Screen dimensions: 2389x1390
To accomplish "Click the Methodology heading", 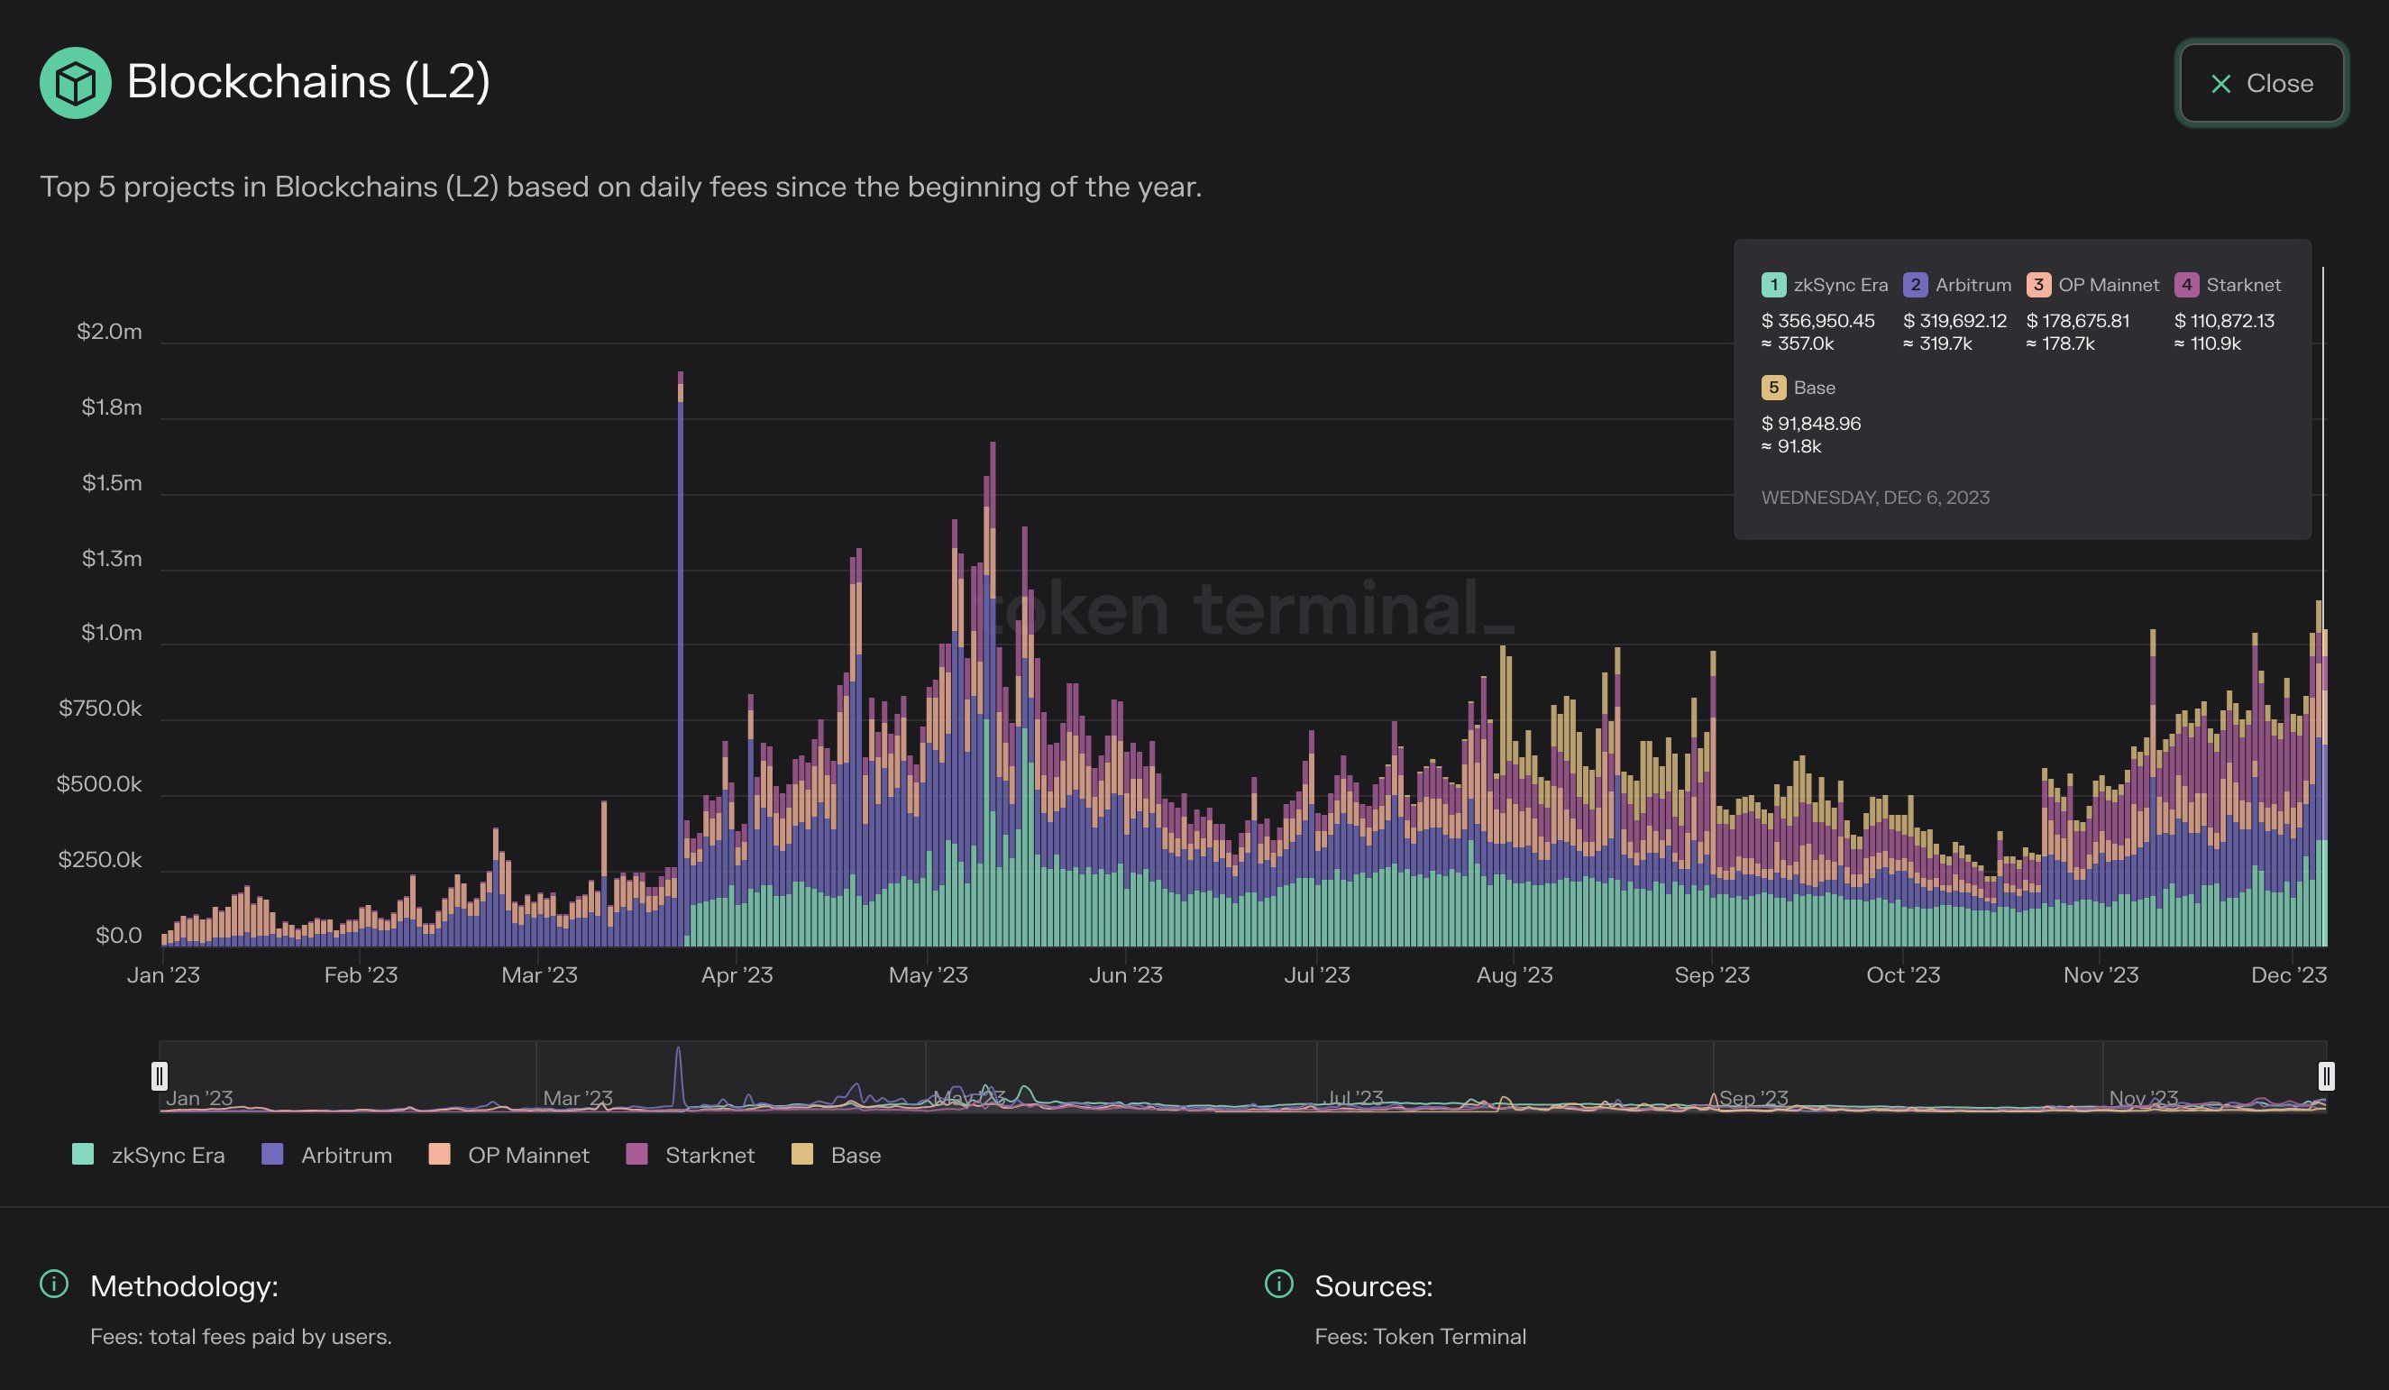I will [x=184, y=1285].
